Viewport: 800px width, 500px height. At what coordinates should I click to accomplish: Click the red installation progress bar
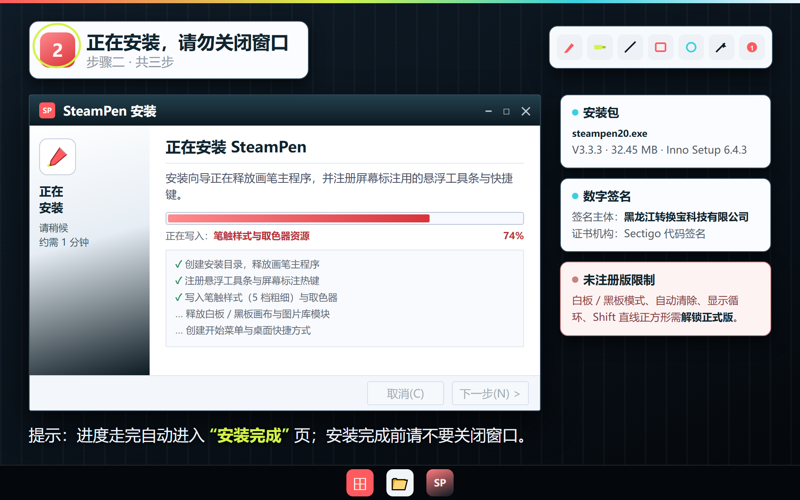tap(345, 218)
